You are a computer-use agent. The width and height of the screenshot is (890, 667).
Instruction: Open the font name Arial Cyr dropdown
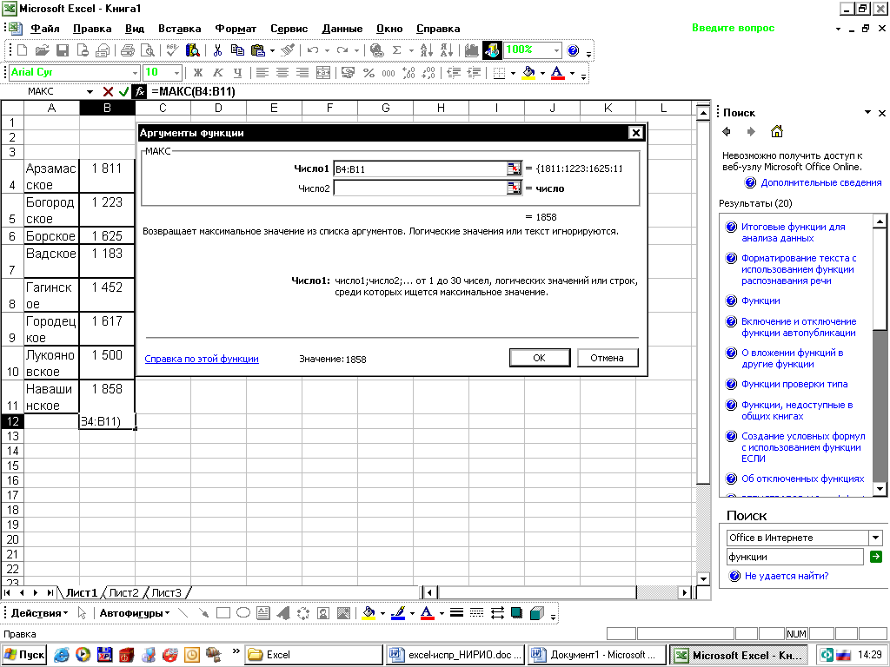pyautogui.click(x=135, y=73)
